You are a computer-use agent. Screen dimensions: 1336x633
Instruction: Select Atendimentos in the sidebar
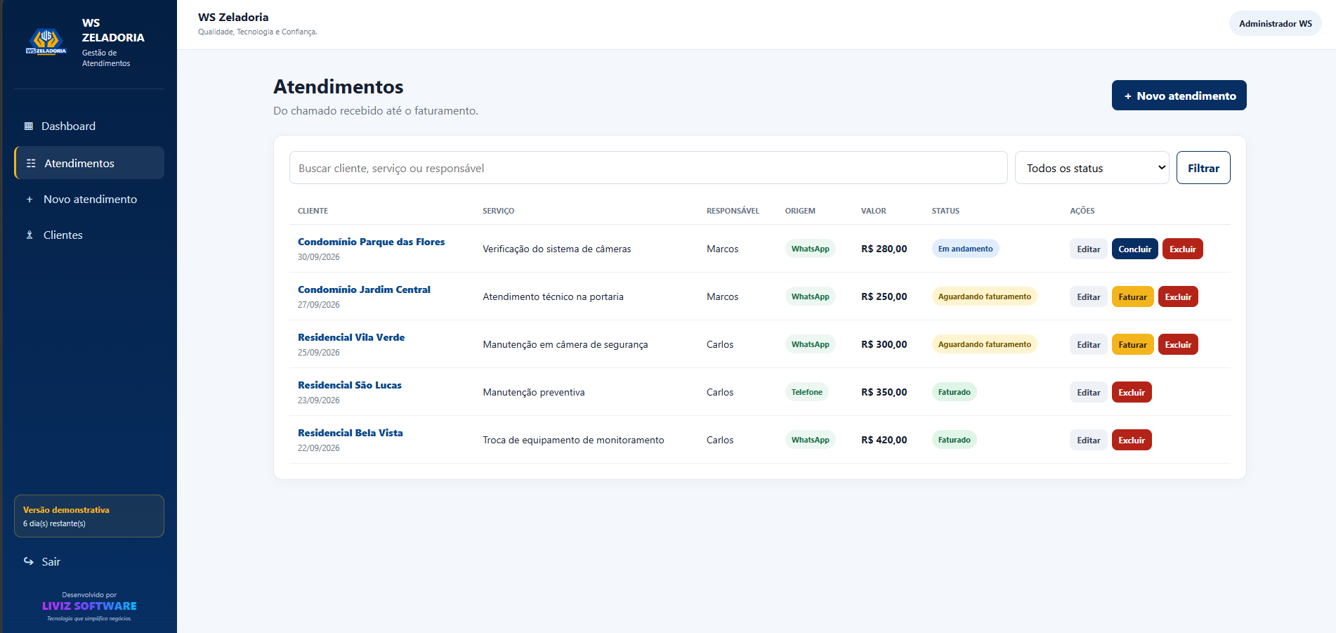point(89,163)
